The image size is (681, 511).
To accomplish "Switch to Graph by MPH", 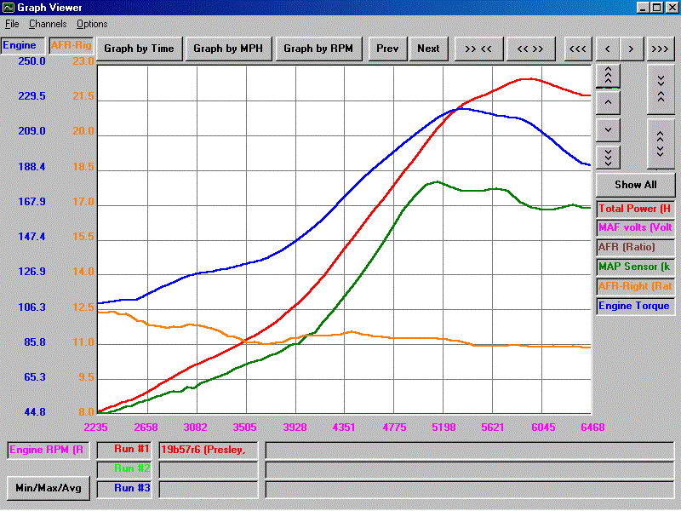I will pos(228,49).
